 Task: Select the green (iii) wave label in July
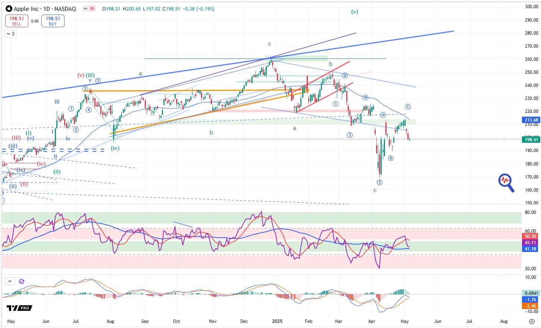(90, 75)
